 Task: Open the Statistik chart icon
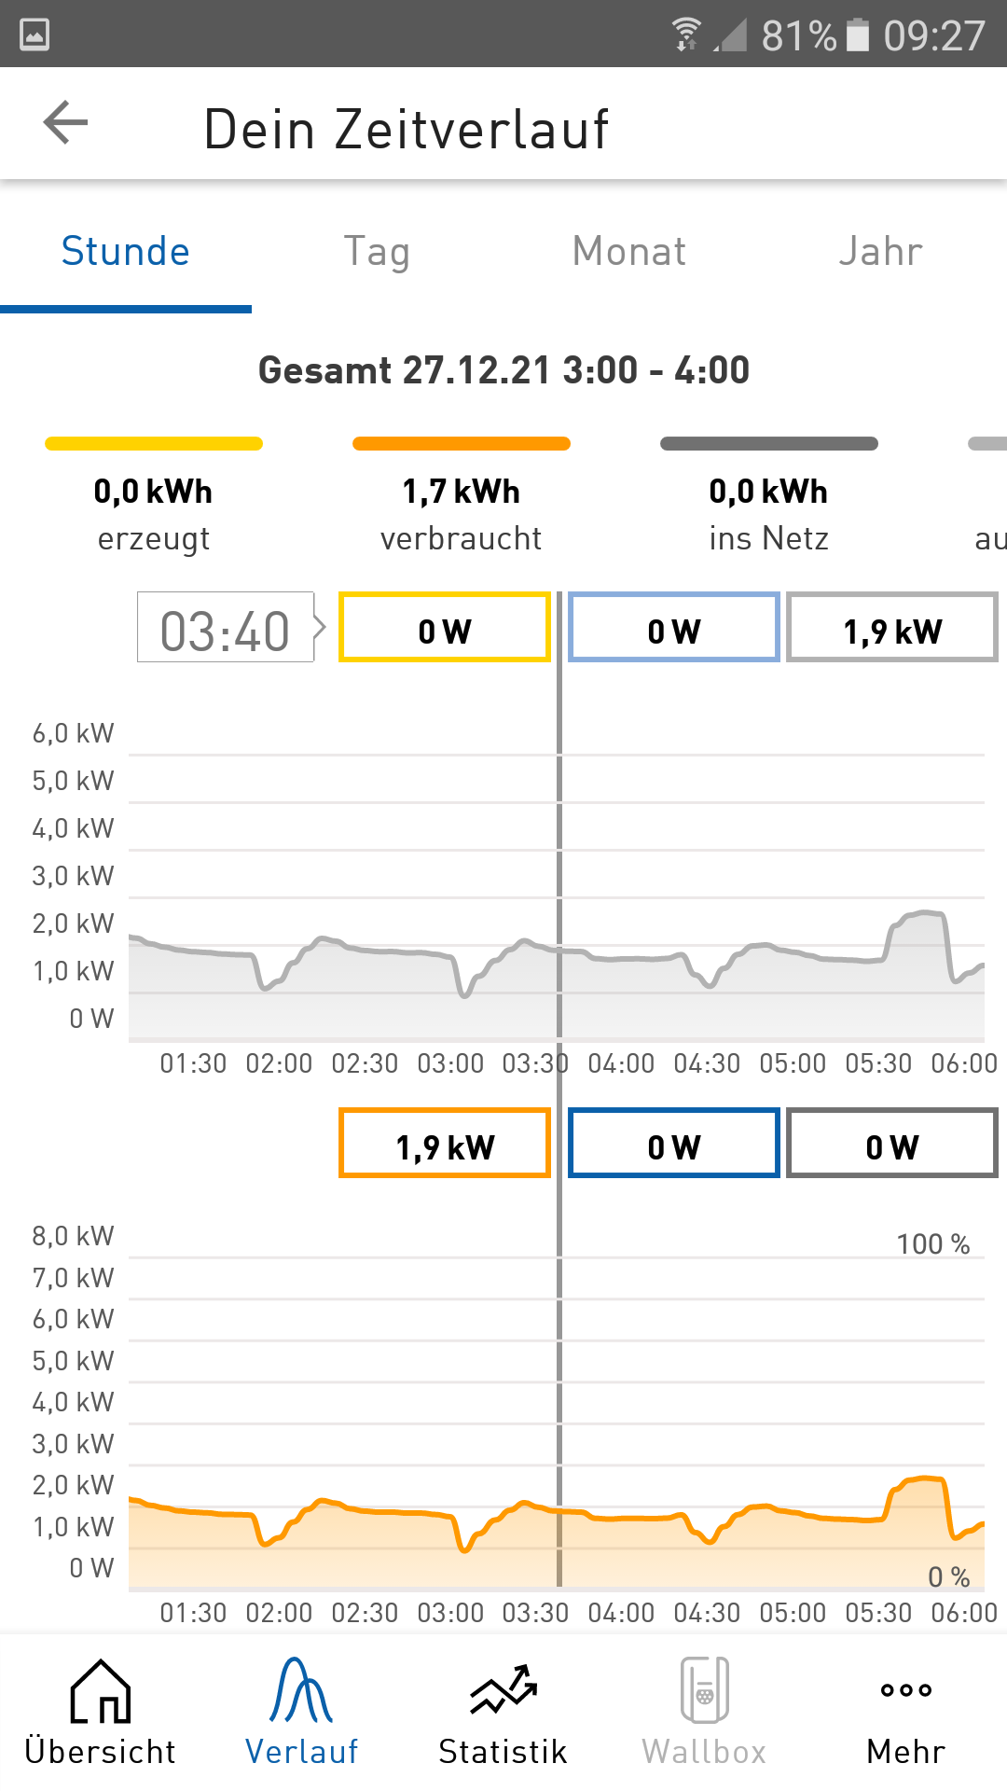504,1689
